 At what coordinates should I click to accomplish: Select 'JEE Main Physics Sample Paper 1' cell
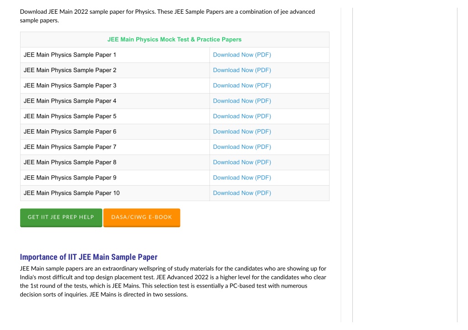[115, 55]
